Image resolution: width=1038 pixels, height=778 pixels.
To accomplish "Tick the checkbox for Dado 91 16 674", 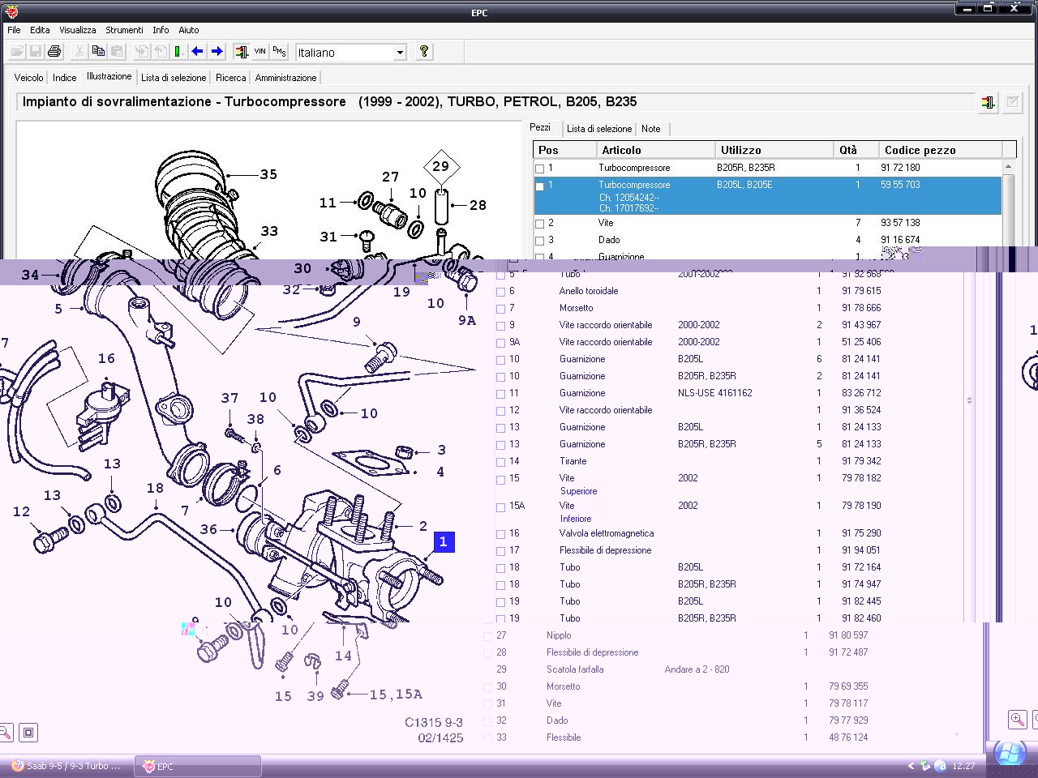I will click(540, 241).
